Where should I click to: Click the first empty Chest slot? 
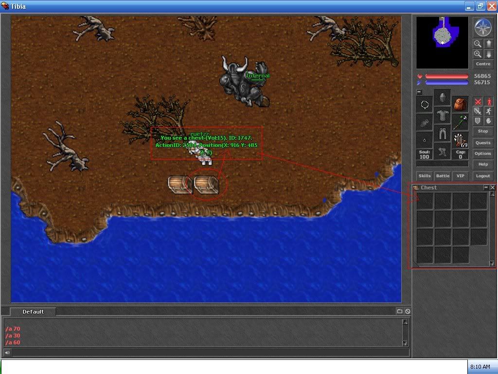425,201
